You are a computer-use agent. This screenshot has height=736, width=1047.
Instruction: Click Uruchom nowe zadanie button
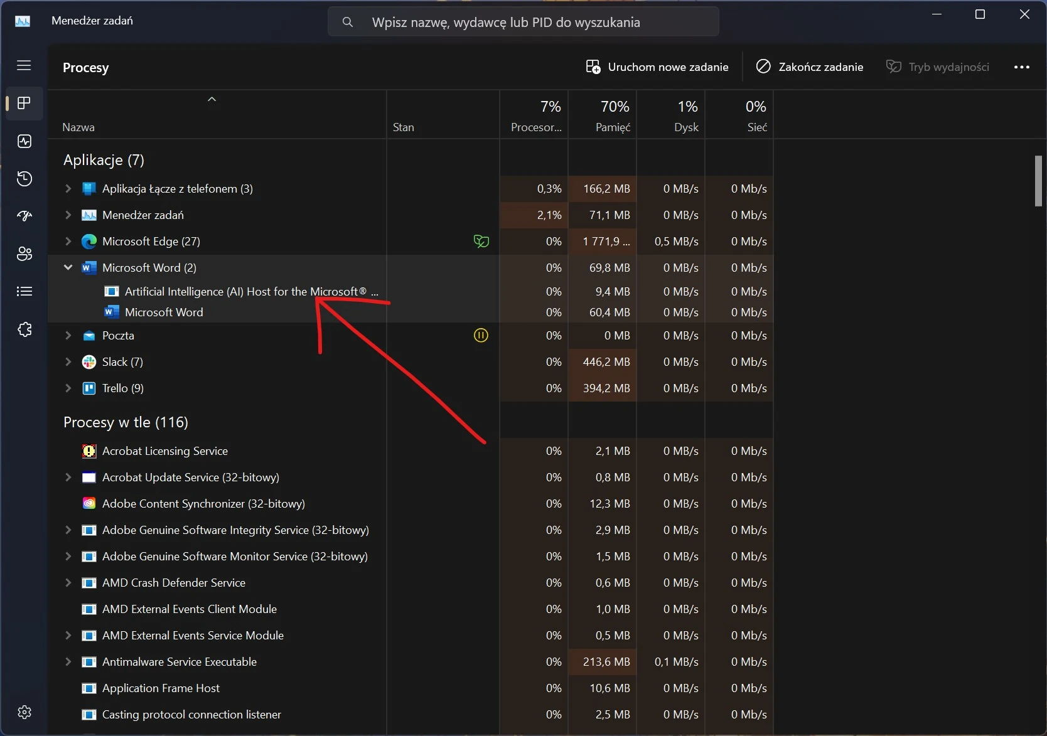(657, 67)
